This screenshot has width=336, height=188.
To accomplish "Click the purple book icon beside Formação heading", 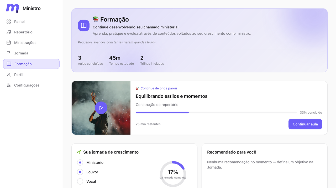I will pos(84,26).
